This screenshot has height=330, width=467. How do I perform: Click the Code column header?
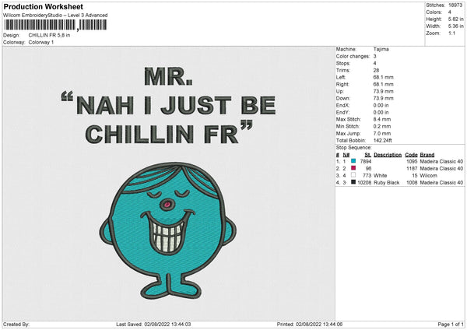412,154
